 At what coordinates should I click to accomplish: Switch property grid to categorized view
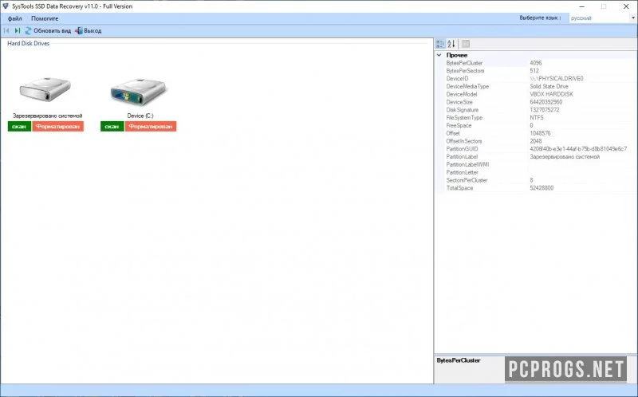pyautogui.click(x=440, y=44)
